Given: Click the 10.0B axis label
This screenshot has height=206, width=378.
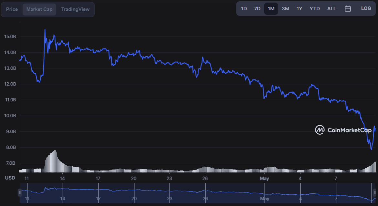Looking at the screenshot, I should pos(10,116).
